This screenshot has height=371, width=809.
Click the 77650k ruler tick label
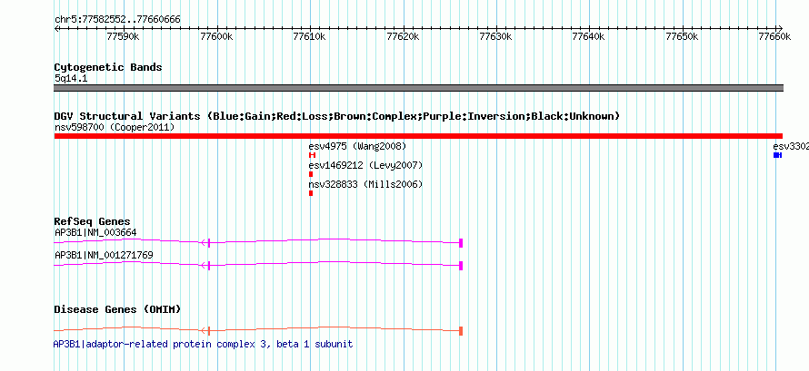pyautogui.click(x=682, y=36)
